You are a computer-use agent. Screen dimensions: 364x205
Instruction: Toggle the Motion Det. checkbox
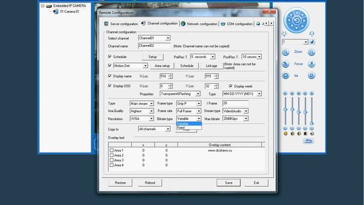(x=110, y=66)
